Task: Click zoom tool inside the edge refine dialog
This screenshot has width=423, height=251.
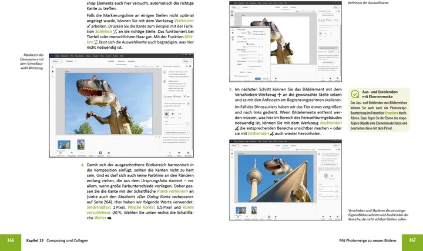Action: 233,30
